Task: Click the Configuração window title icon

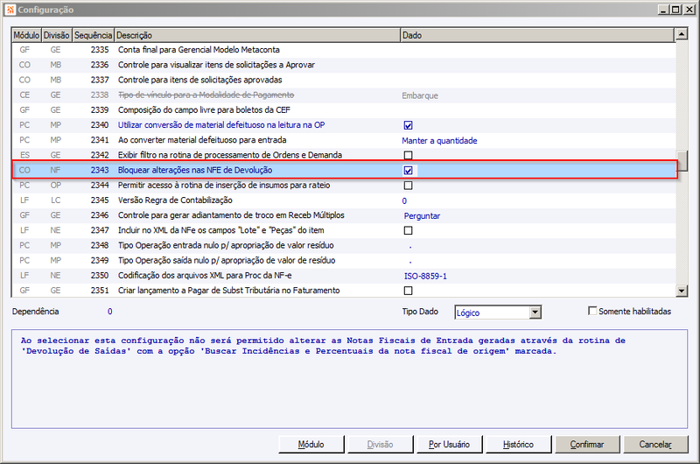Action: pyautogui.click(x=10, y=10)
